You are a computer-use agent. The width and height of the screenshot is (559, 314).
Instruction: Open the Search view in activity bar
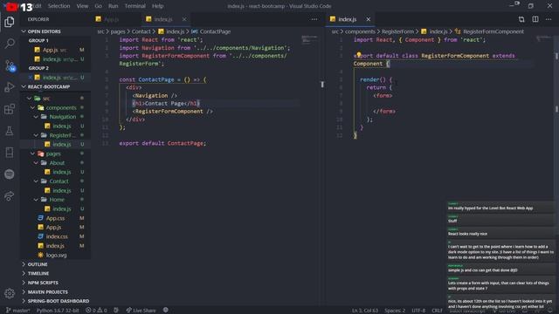(x=10, y=44)
